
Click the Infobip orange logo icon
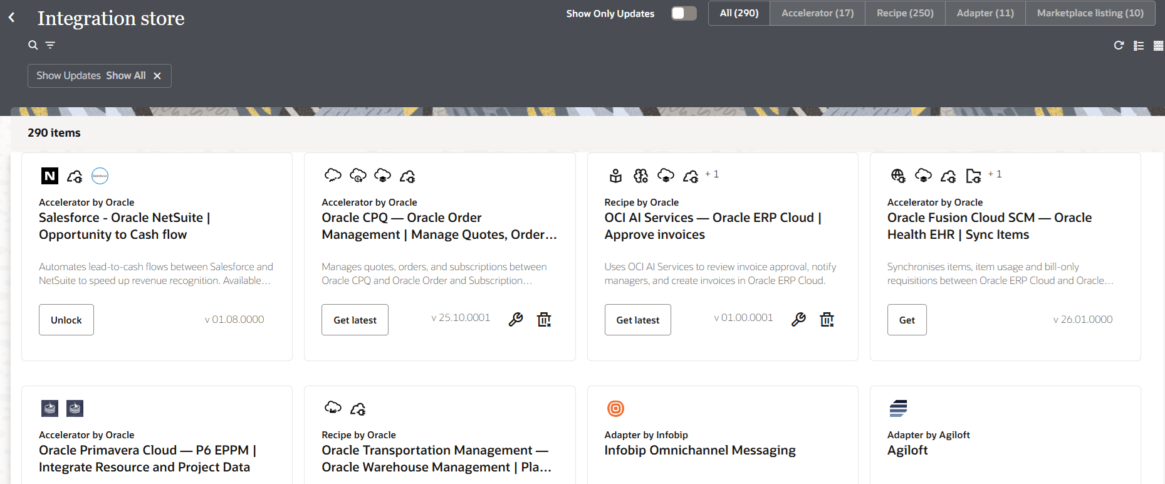click(x=616, y=409)
